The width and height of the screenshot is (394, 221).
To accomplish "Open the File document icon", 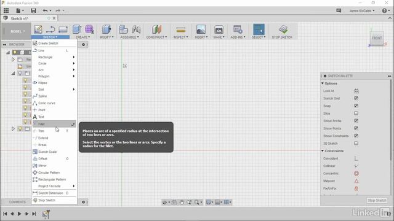I will click(18, 10).
